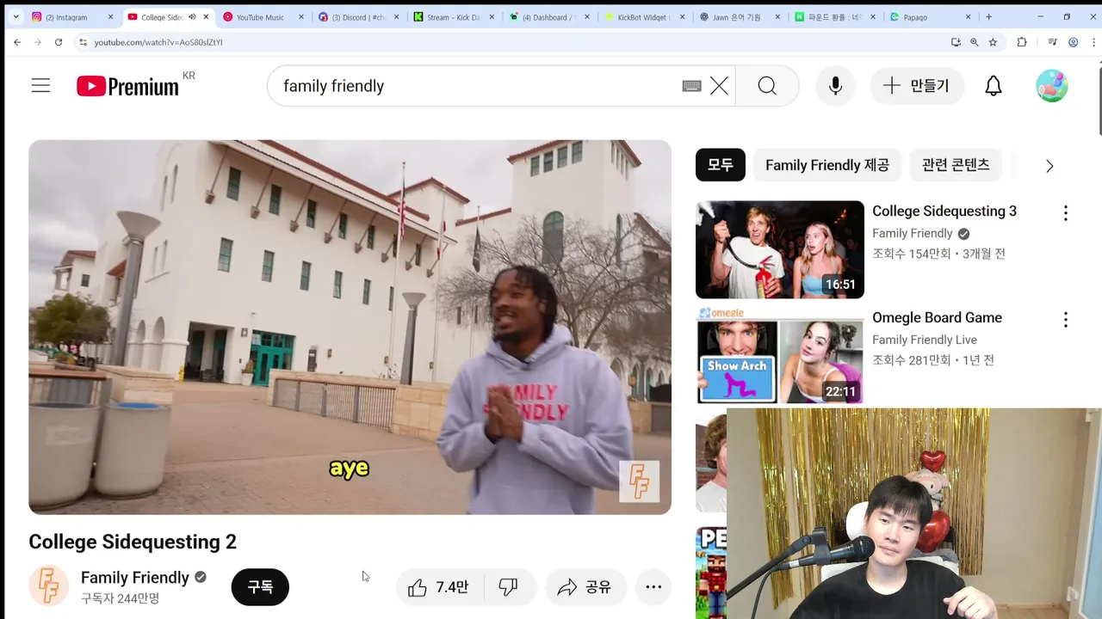Open the Family Friendly channel name link

pyautogui.click(x=134, y=578)
